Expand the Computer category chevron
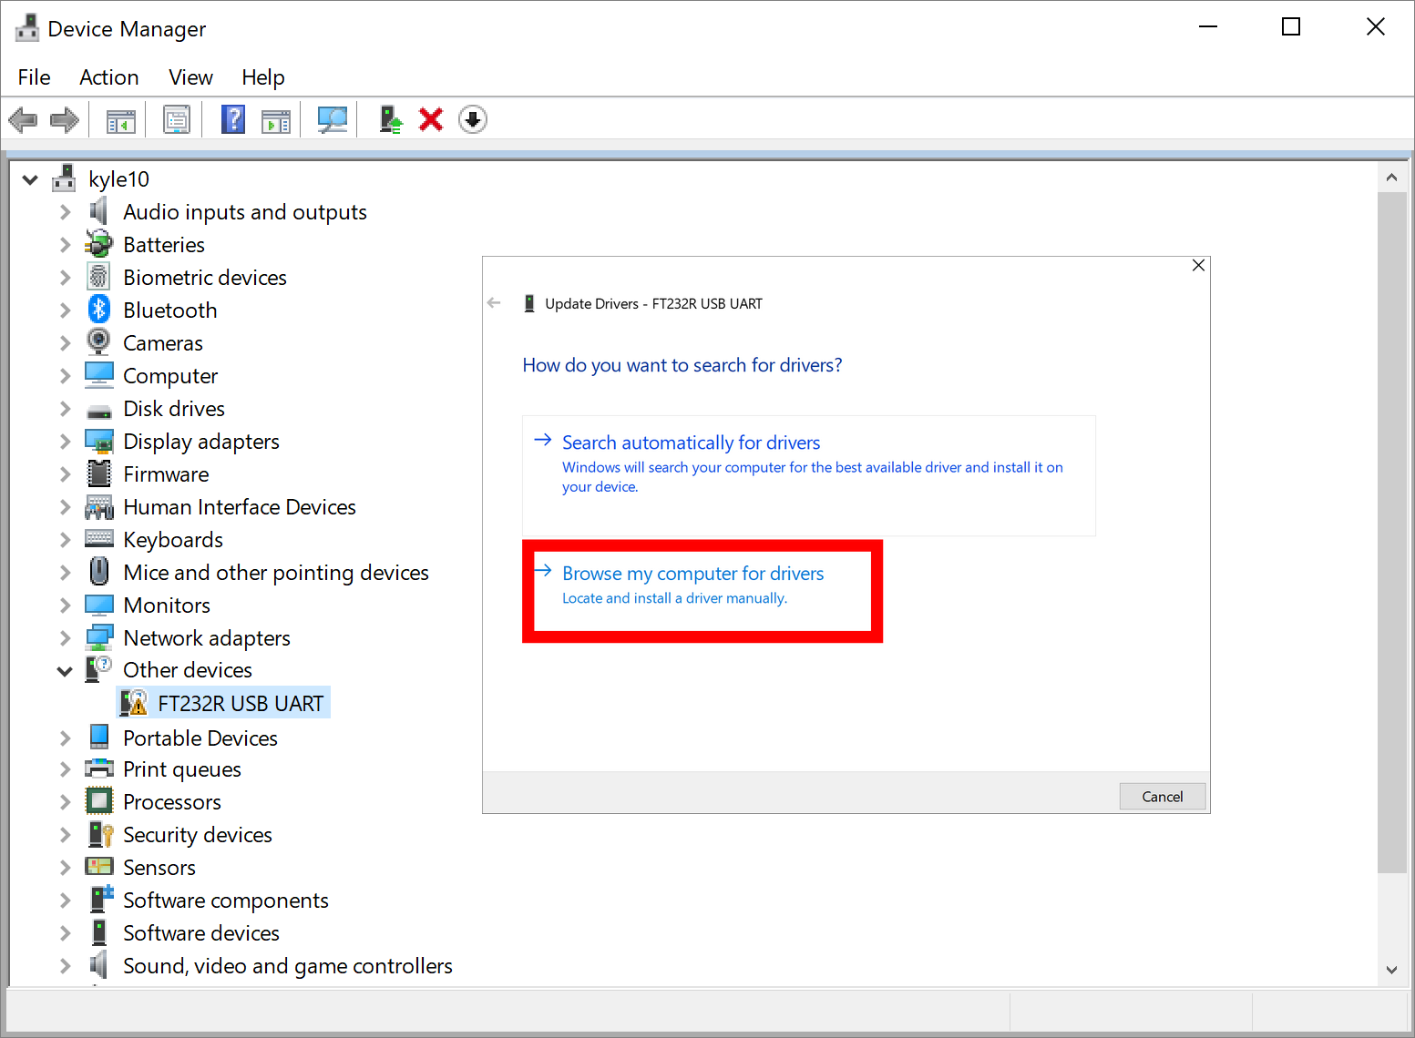 pyautogui.click(x=65, y=376)
